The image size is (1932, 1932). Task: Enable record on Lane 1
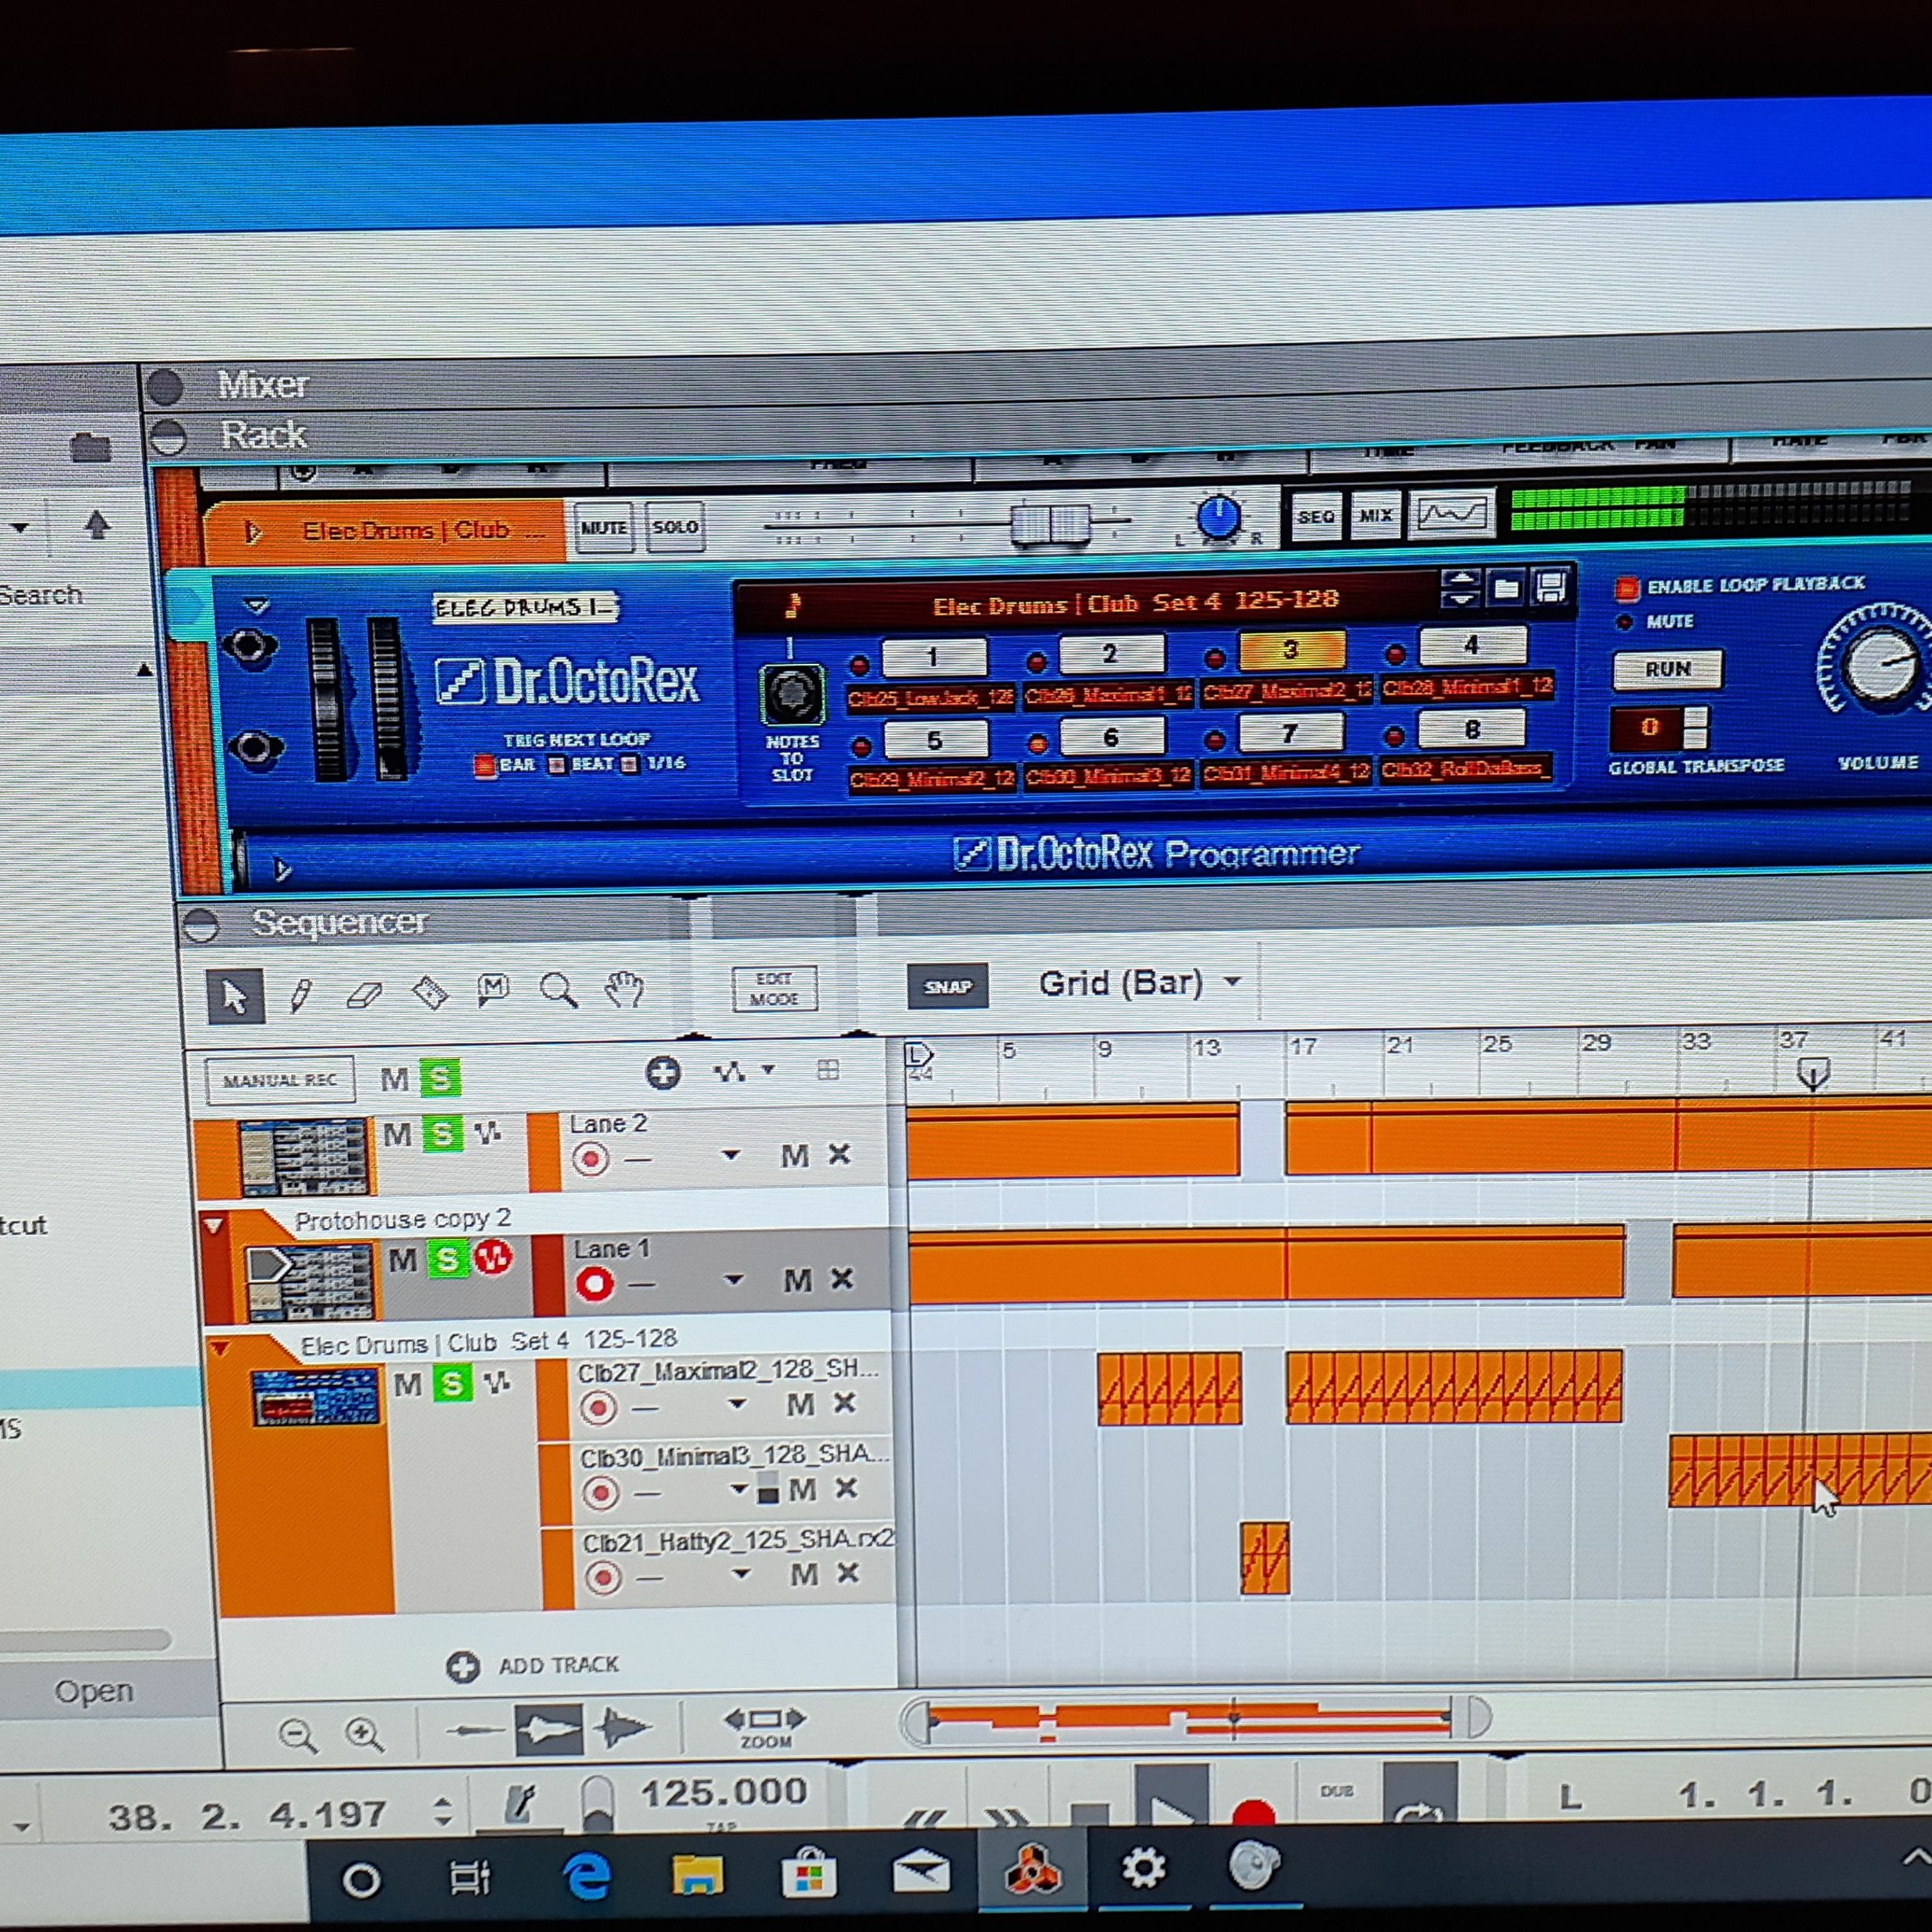coord(594,1285)
